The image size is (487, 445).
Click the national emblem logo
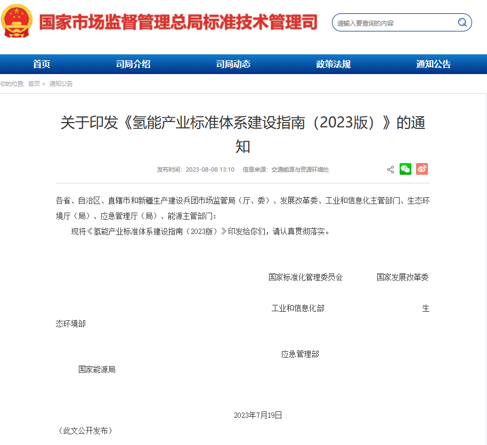click(x=17, y=21)
